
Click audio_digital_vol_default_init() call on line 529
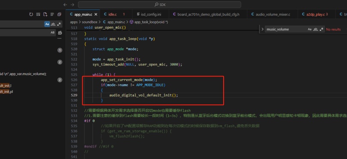(x=144, y=95)
